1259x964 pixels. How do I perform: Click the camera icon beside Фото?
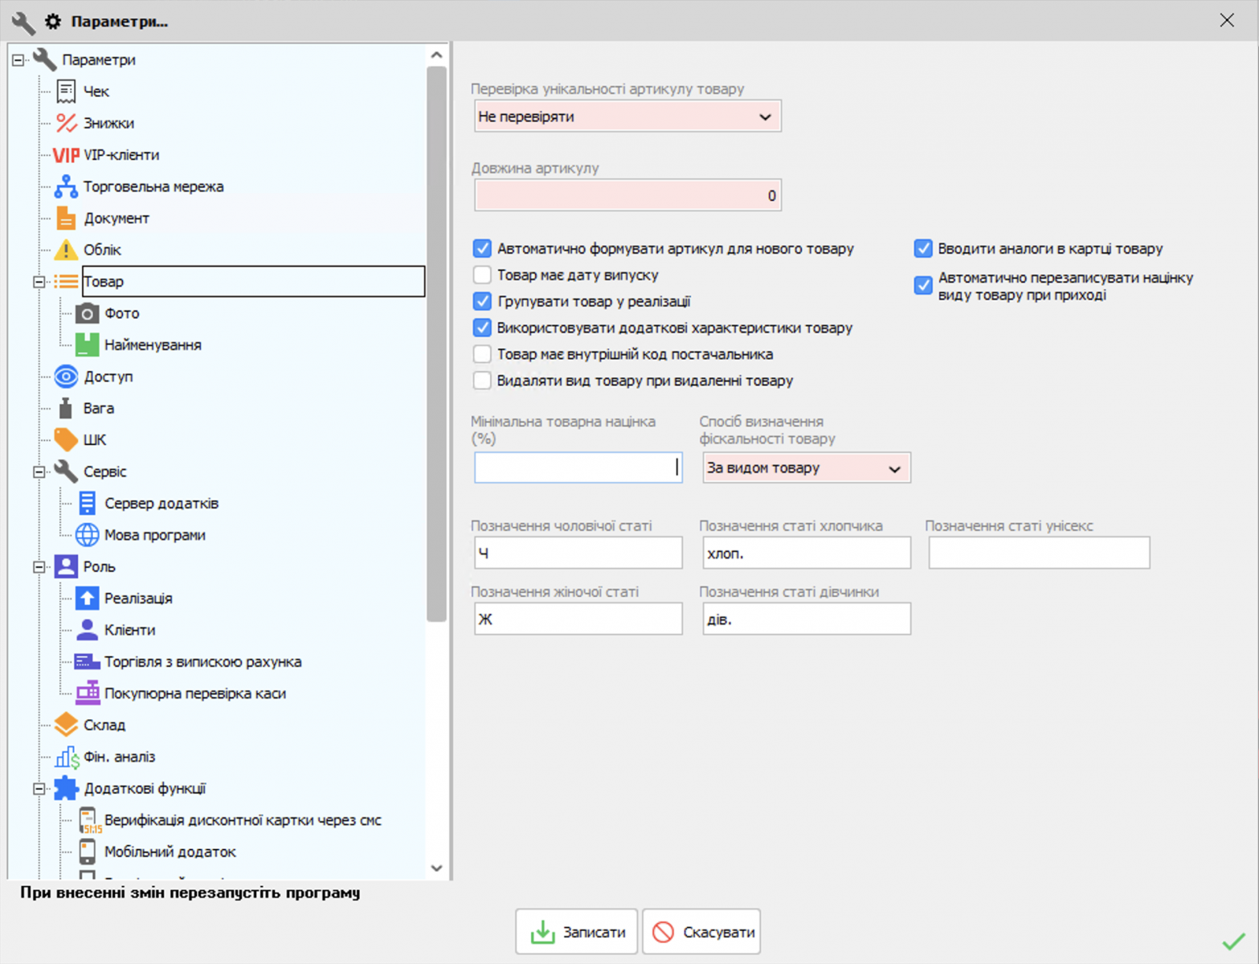tap(87, 313)
